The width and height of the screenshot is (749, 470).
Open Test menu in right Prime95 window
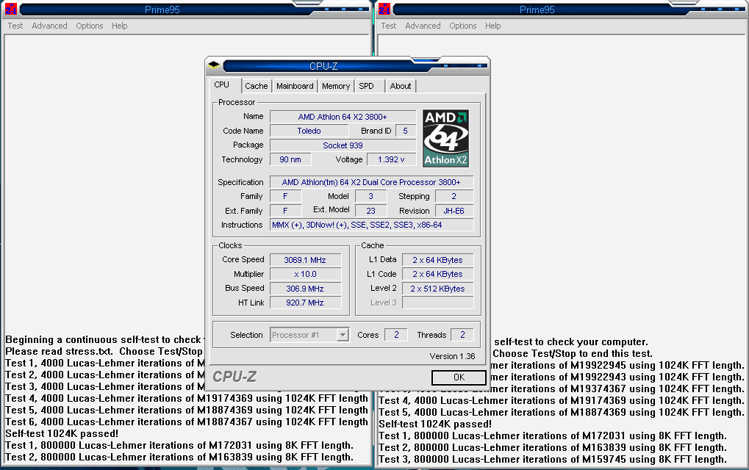click(389, 26)
